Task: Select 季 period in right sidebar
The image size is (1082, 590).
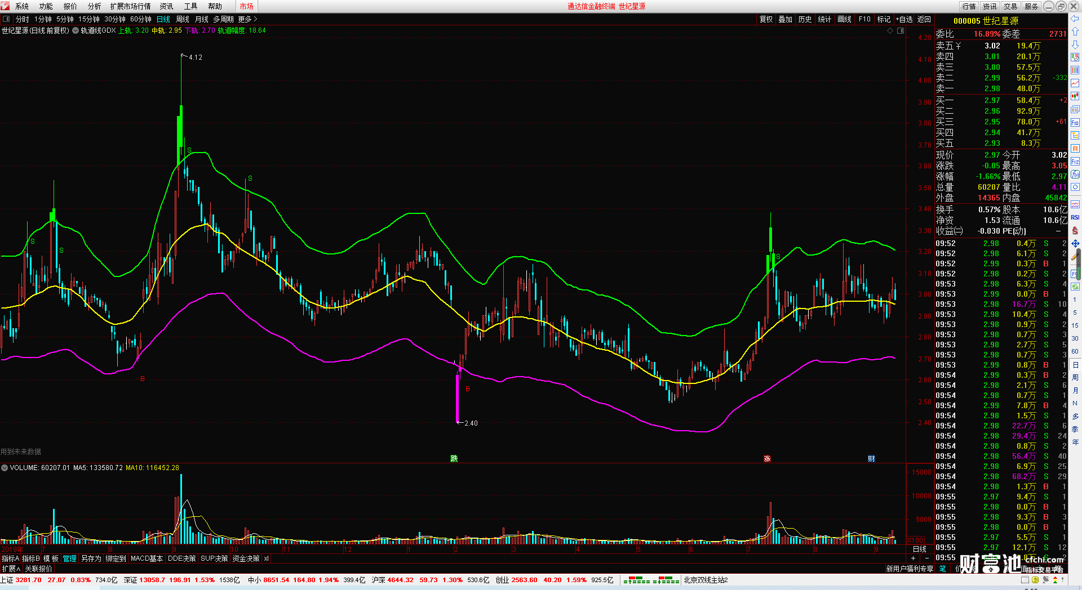Action: 1075,429
